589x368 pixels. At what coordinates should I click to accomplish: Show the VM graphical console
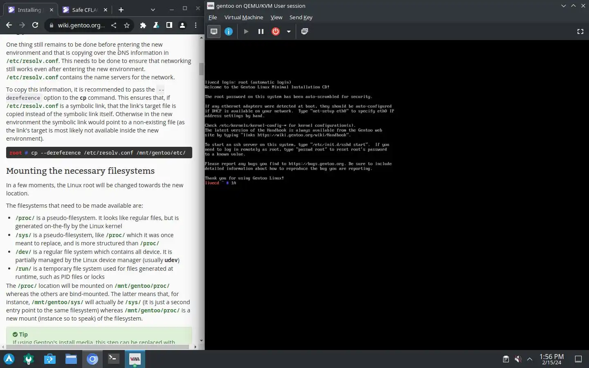[x=214, y=31]
